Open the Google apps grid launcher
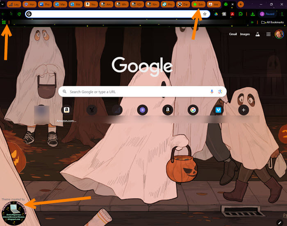The height and width of the screenshot is (226, 287). tap(268, 34)
